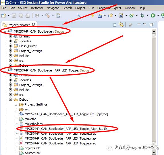Select the Project Explorer tab
Image resolution: width=164 pixels, height=155 pixels.
click(x=19, y=25)
